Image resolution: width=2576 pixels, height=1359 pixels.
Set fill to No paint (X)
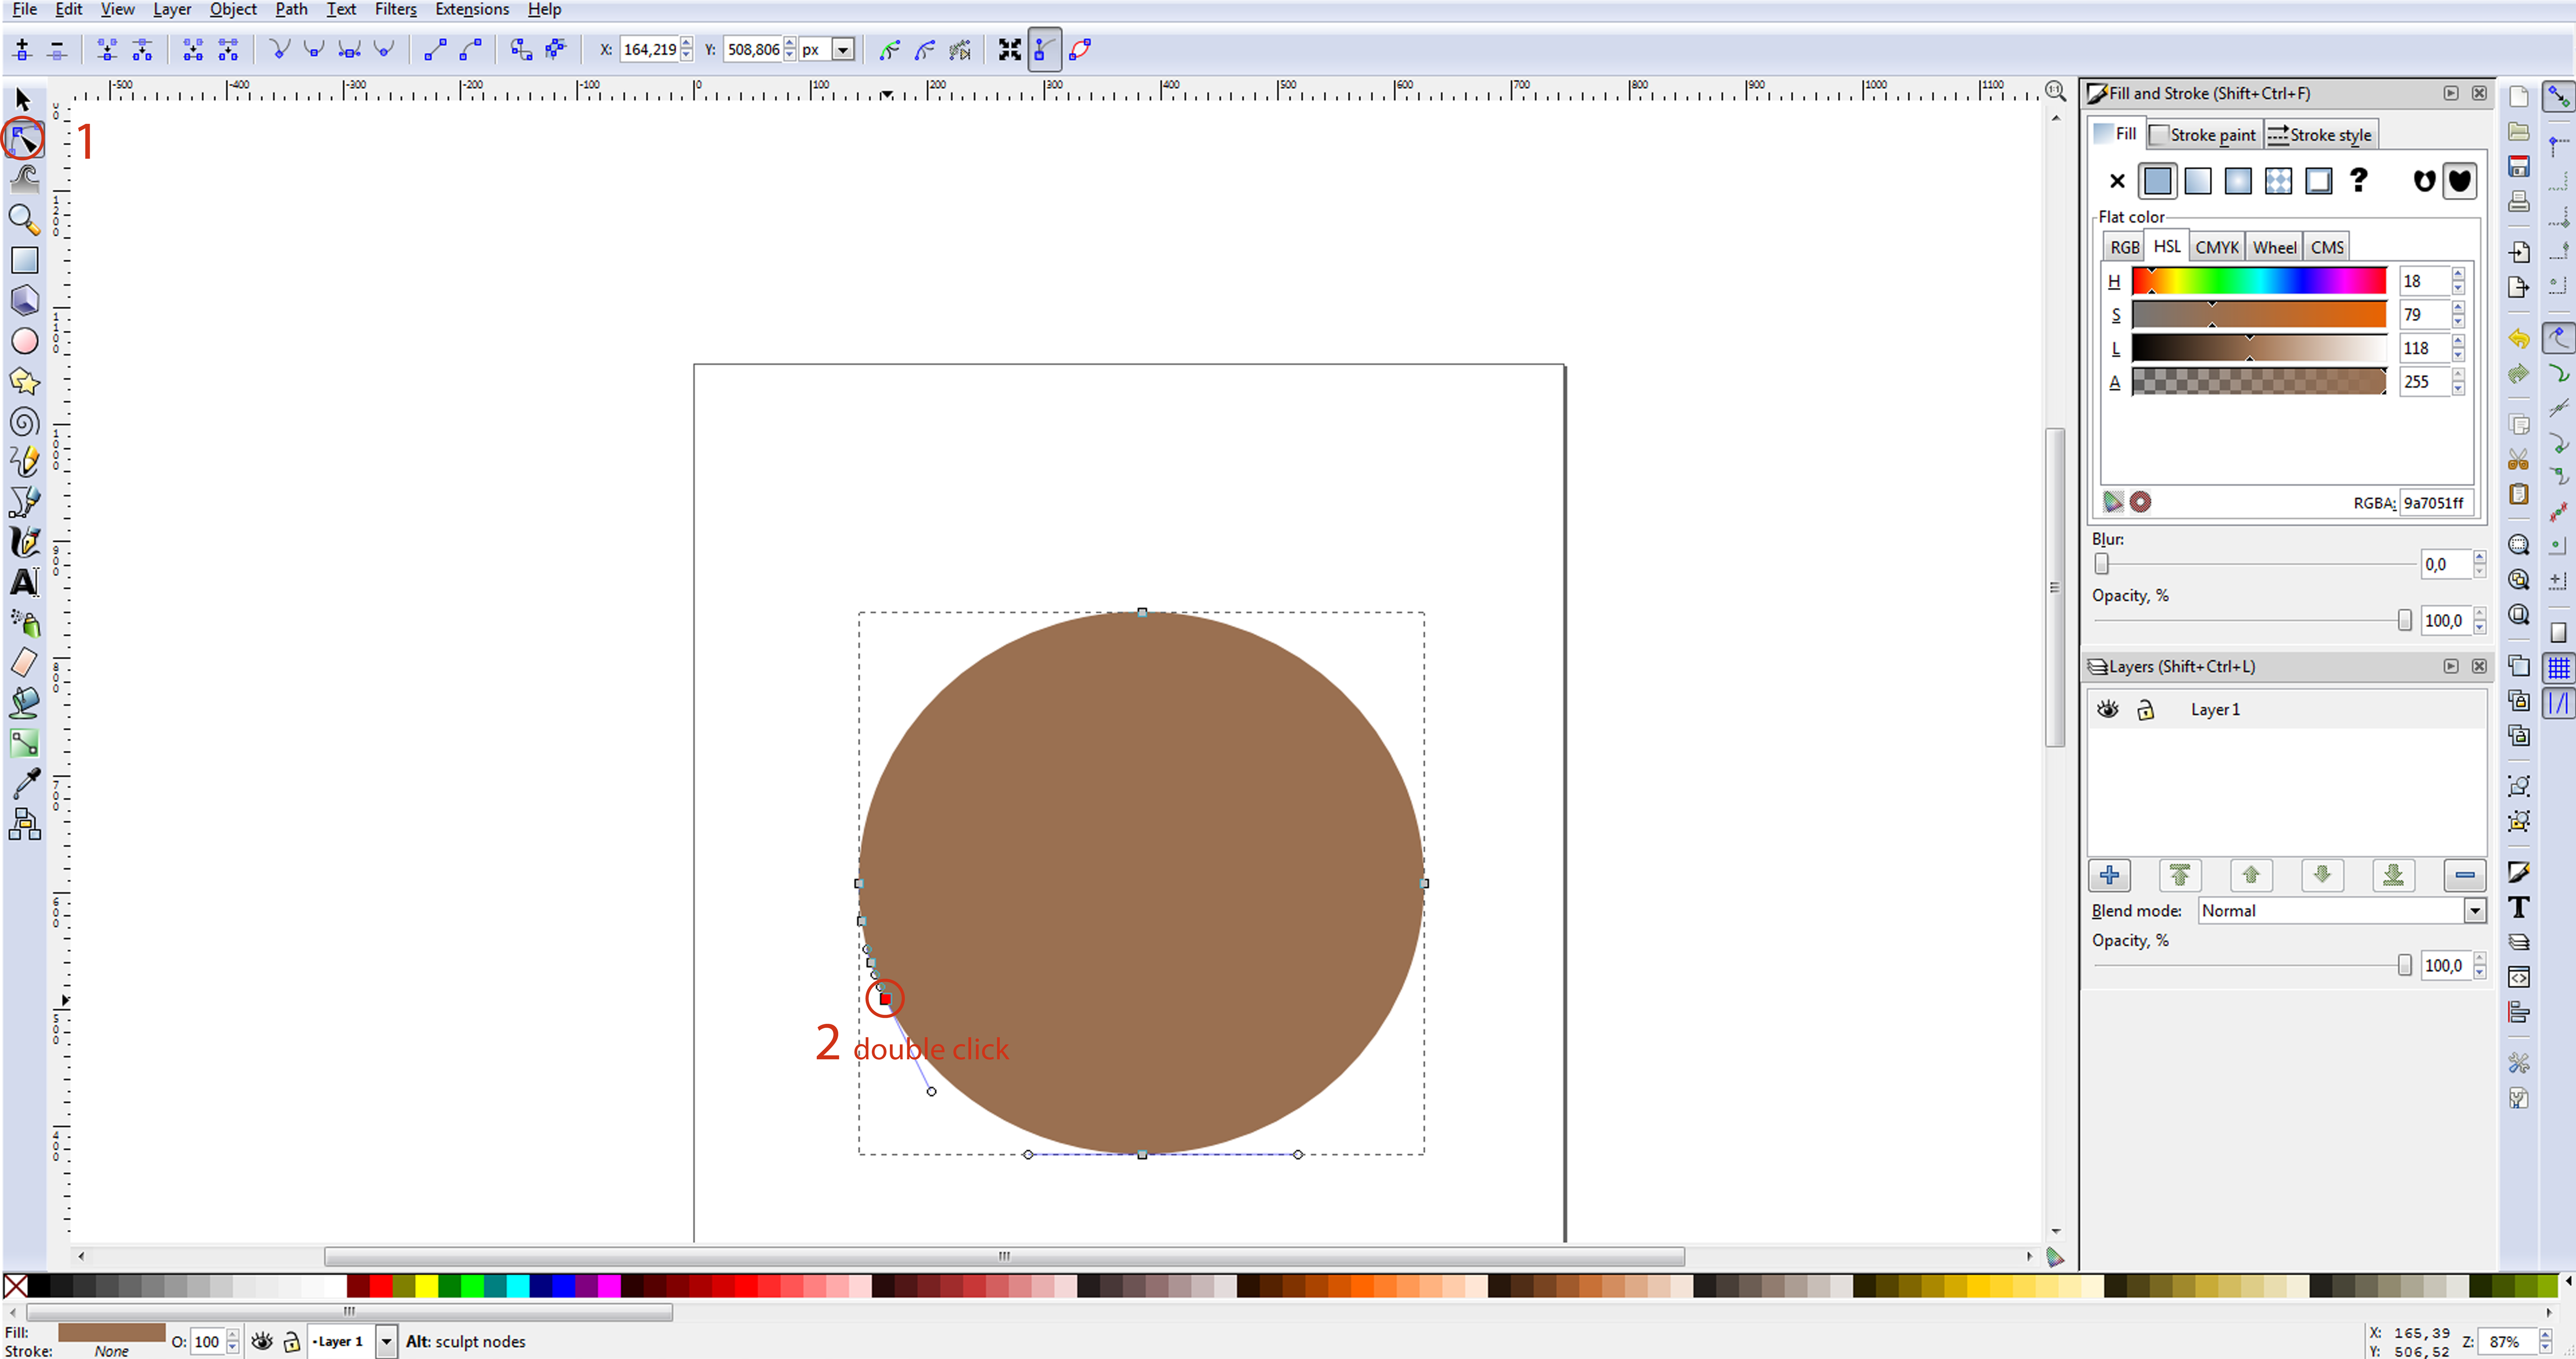click(2117, 181)
